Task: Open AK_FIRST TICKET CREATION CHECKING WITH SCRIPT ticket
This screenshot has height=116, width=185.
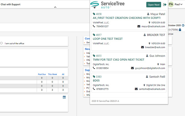Action: click(x=127, y=18)
